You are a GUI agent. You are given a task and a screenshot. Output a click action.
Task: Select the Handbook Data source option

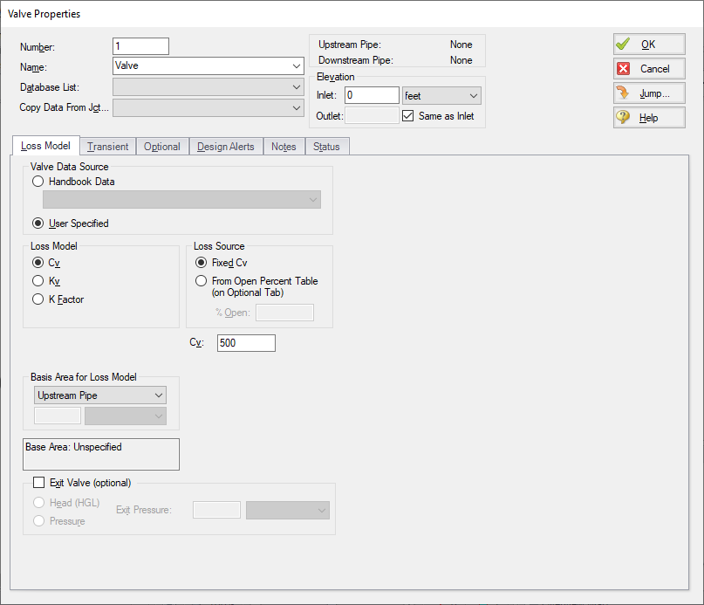(x=37, y=182)
